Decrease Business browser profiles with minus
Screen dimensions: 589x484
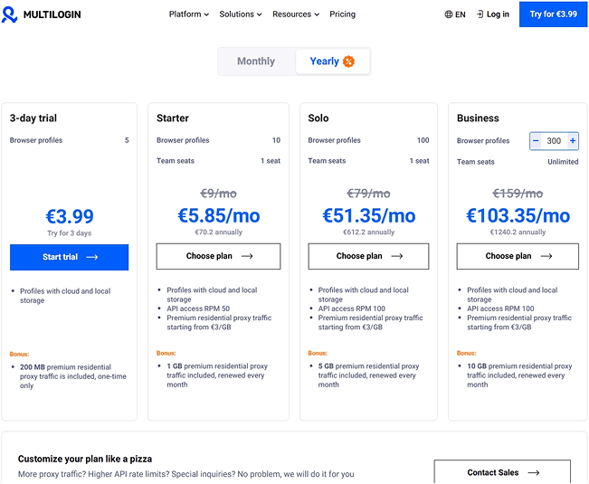click(x=536, y=141)
